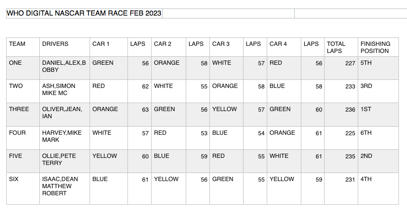Select the CAR 1 laps cell showing 63
The image size is (407, 217).
tap(139, 113)
